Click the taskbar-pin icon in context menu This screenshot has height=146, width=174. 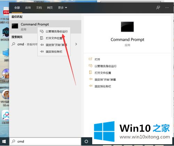coord(42,51)
